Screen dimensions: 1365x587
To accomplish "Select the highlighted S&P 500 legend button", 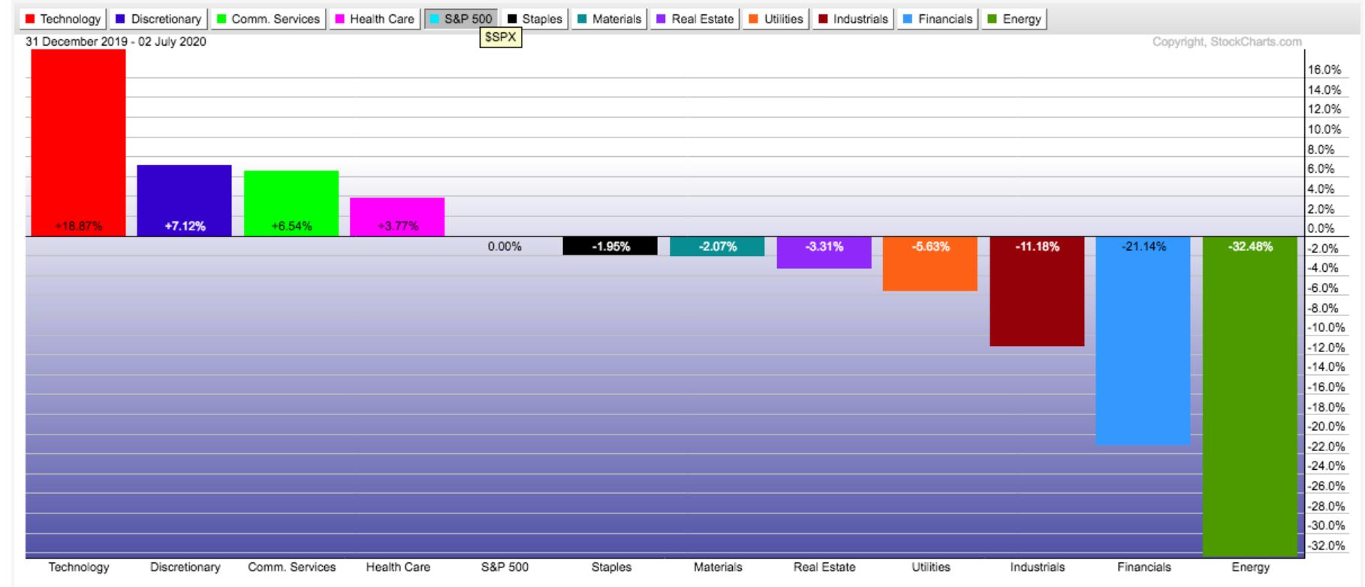I will (x=461, y=19).
